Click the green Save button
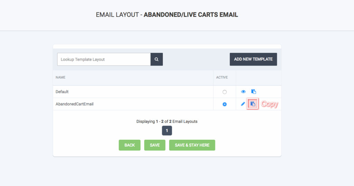Viewport: 354px width, 186px height. pos(155,145)
